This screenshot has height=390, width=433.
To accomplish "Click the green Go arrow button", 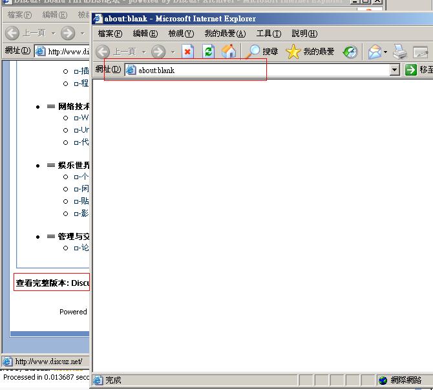I will click(410, 70).
